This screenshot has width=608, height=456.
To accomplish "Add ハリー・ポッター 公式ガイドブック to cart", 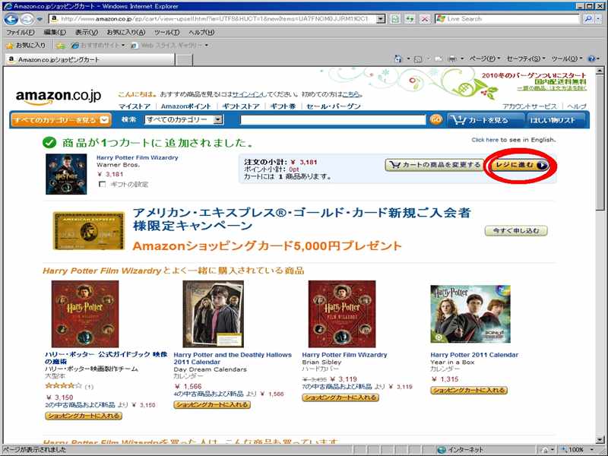I will pos(84,416).
